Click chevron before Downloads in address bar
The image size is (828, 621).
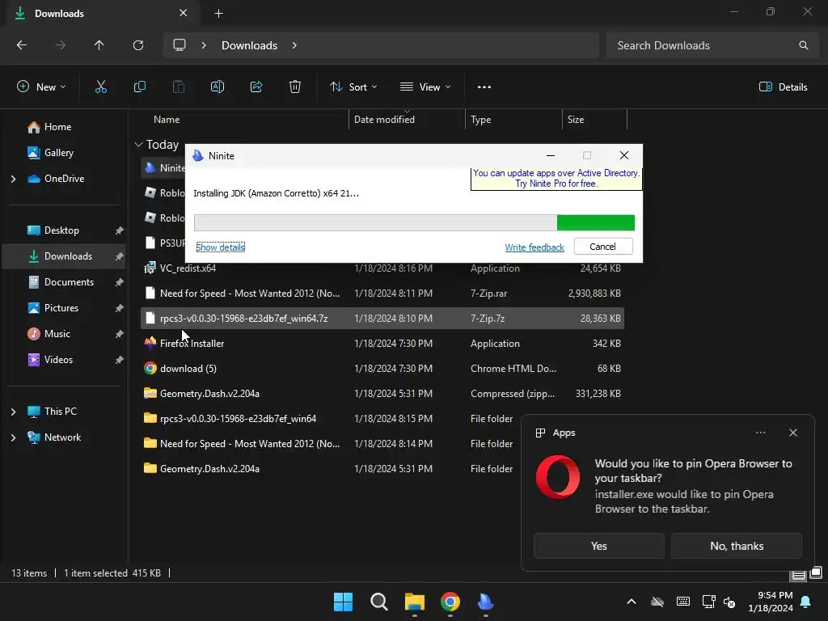(203, 45)
